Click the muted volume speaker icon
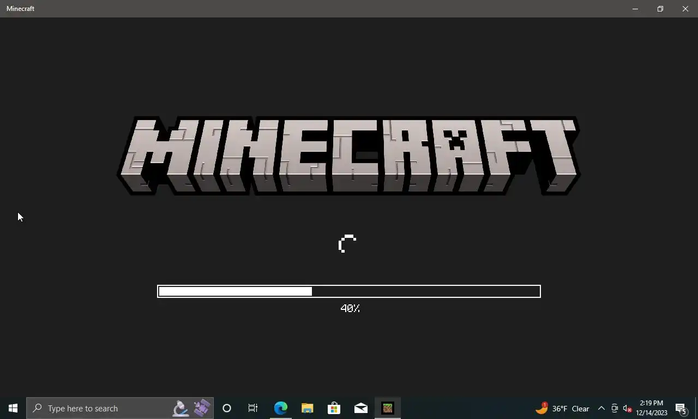 (627, 408)
